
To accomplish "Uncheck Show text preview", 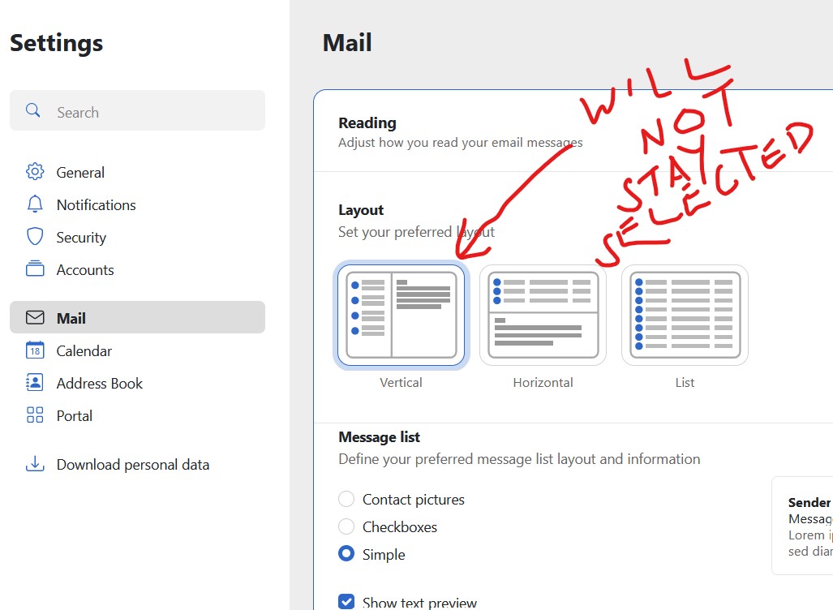I will coord(346,601).
